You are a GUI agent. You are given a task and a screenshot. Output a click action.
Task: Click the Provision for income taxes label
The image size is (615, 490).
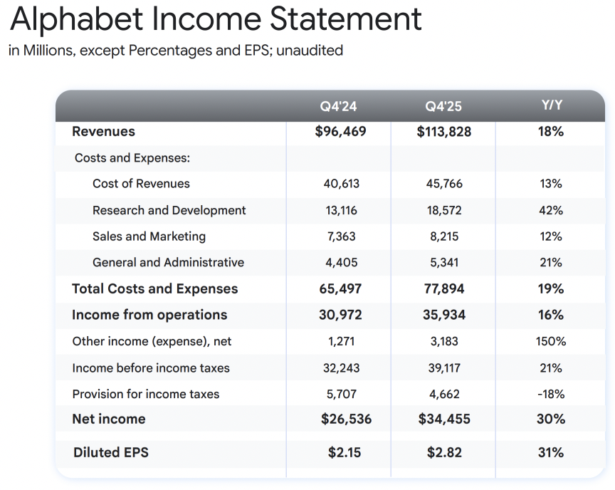pyautogui.click(x=146, y=394)
